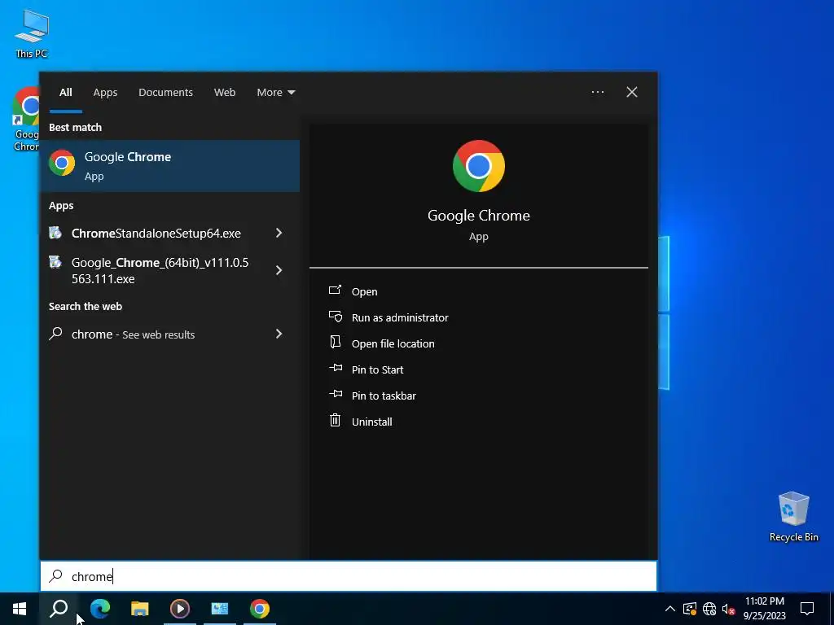Click Google_Chrome_(64bit)_v111.0.5563.111.exe text

click(x=160, y=270)
